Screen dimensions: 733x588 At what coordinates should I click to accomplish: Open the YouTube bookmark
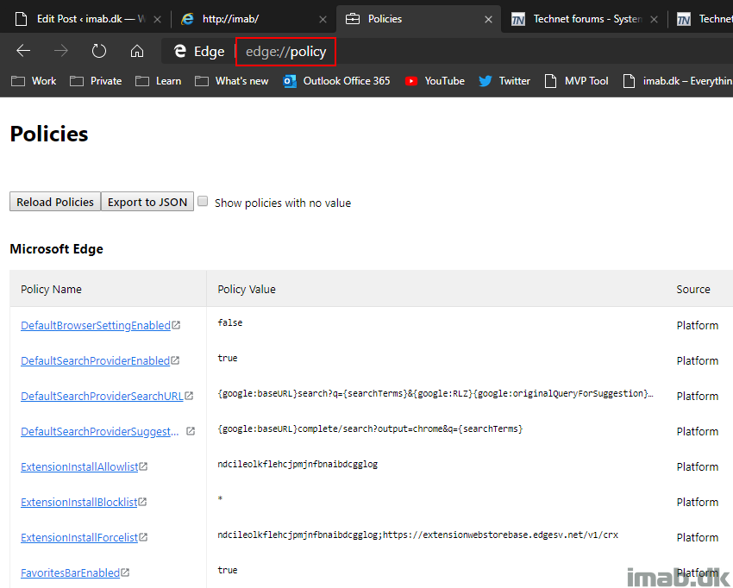(x=435, y=81)
